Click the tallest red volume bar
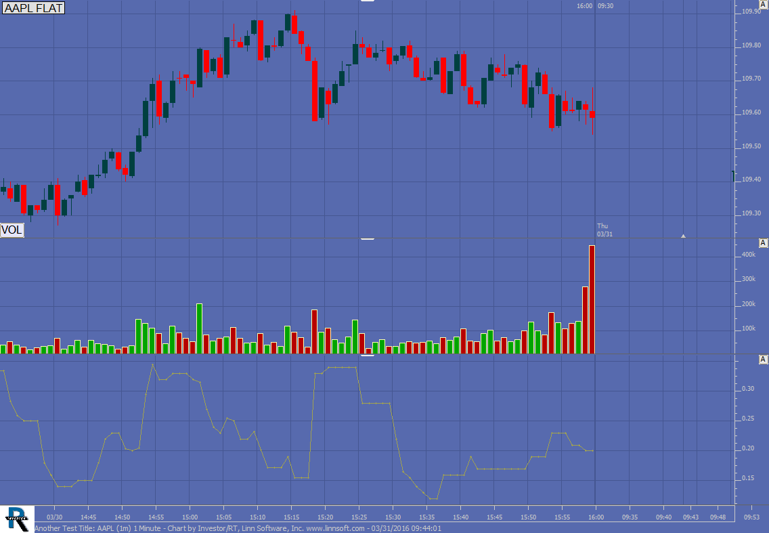Image resolution: width=769 pixels, height=533 pixels. pyautogui.click(x=592, y=299)
